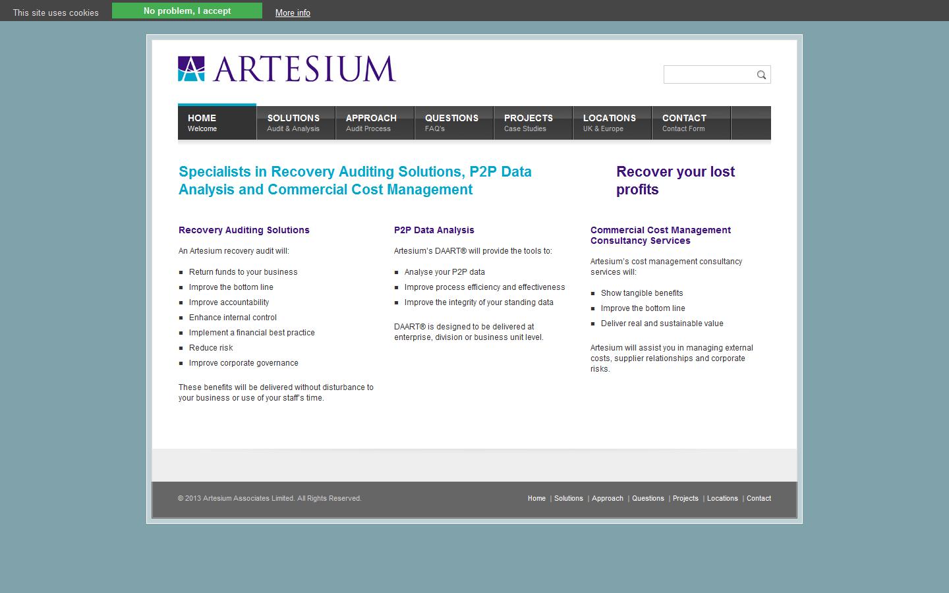Click the search magnifier icon
This screenshot has height=593, width=949.
pyautogui.click(x=761, y=74)
